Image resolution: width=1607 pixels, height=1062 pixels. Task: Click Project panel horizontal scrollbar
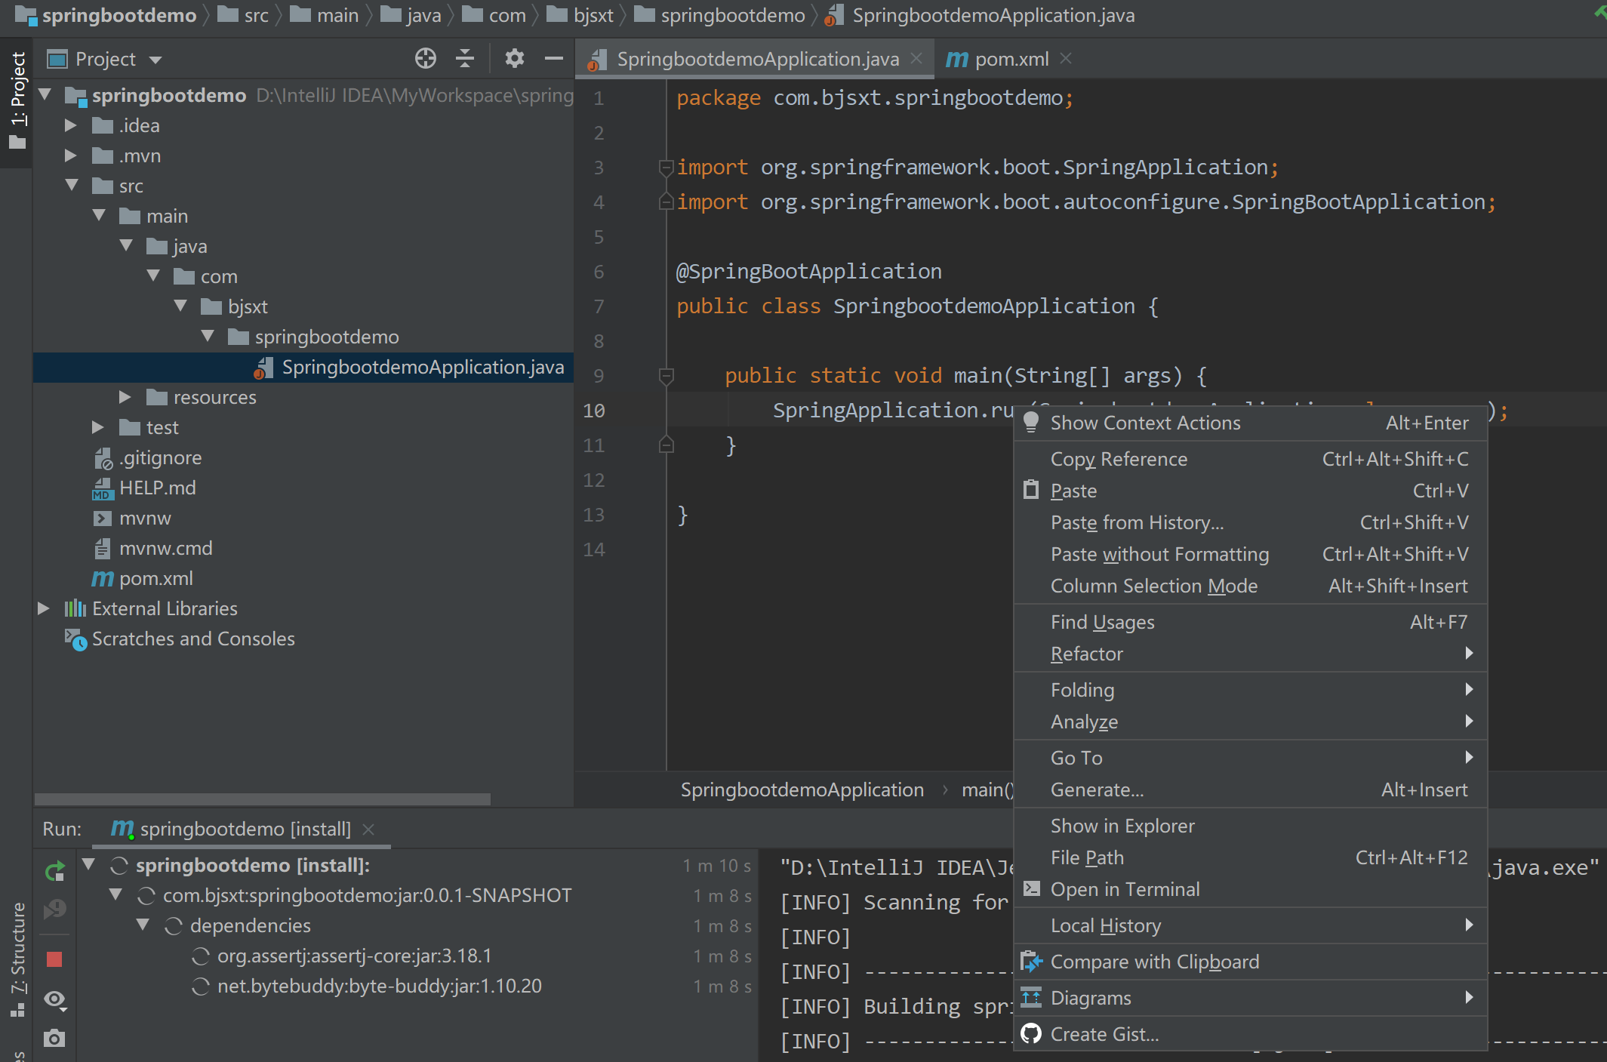coord(263,799)
